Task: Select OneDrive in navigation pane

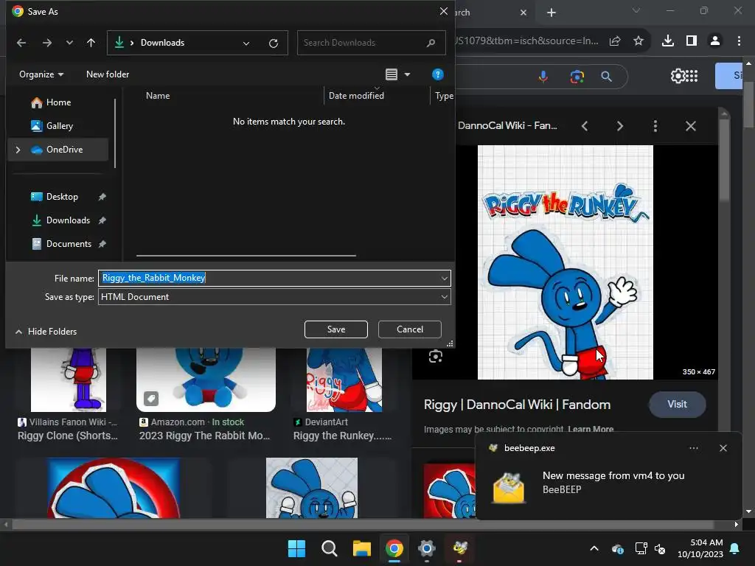Action: click(x=59, y=150)
